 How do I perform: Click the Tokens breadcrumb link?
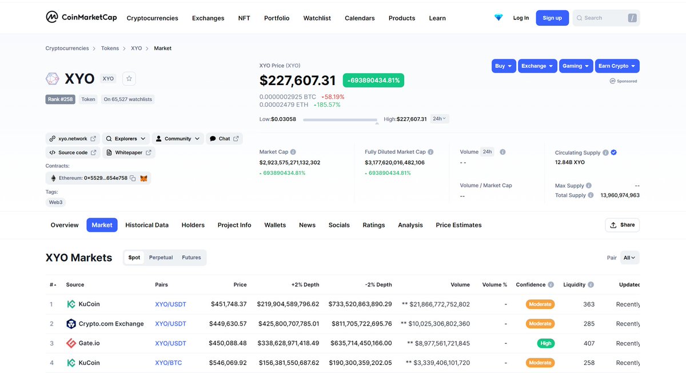[110, 49]
